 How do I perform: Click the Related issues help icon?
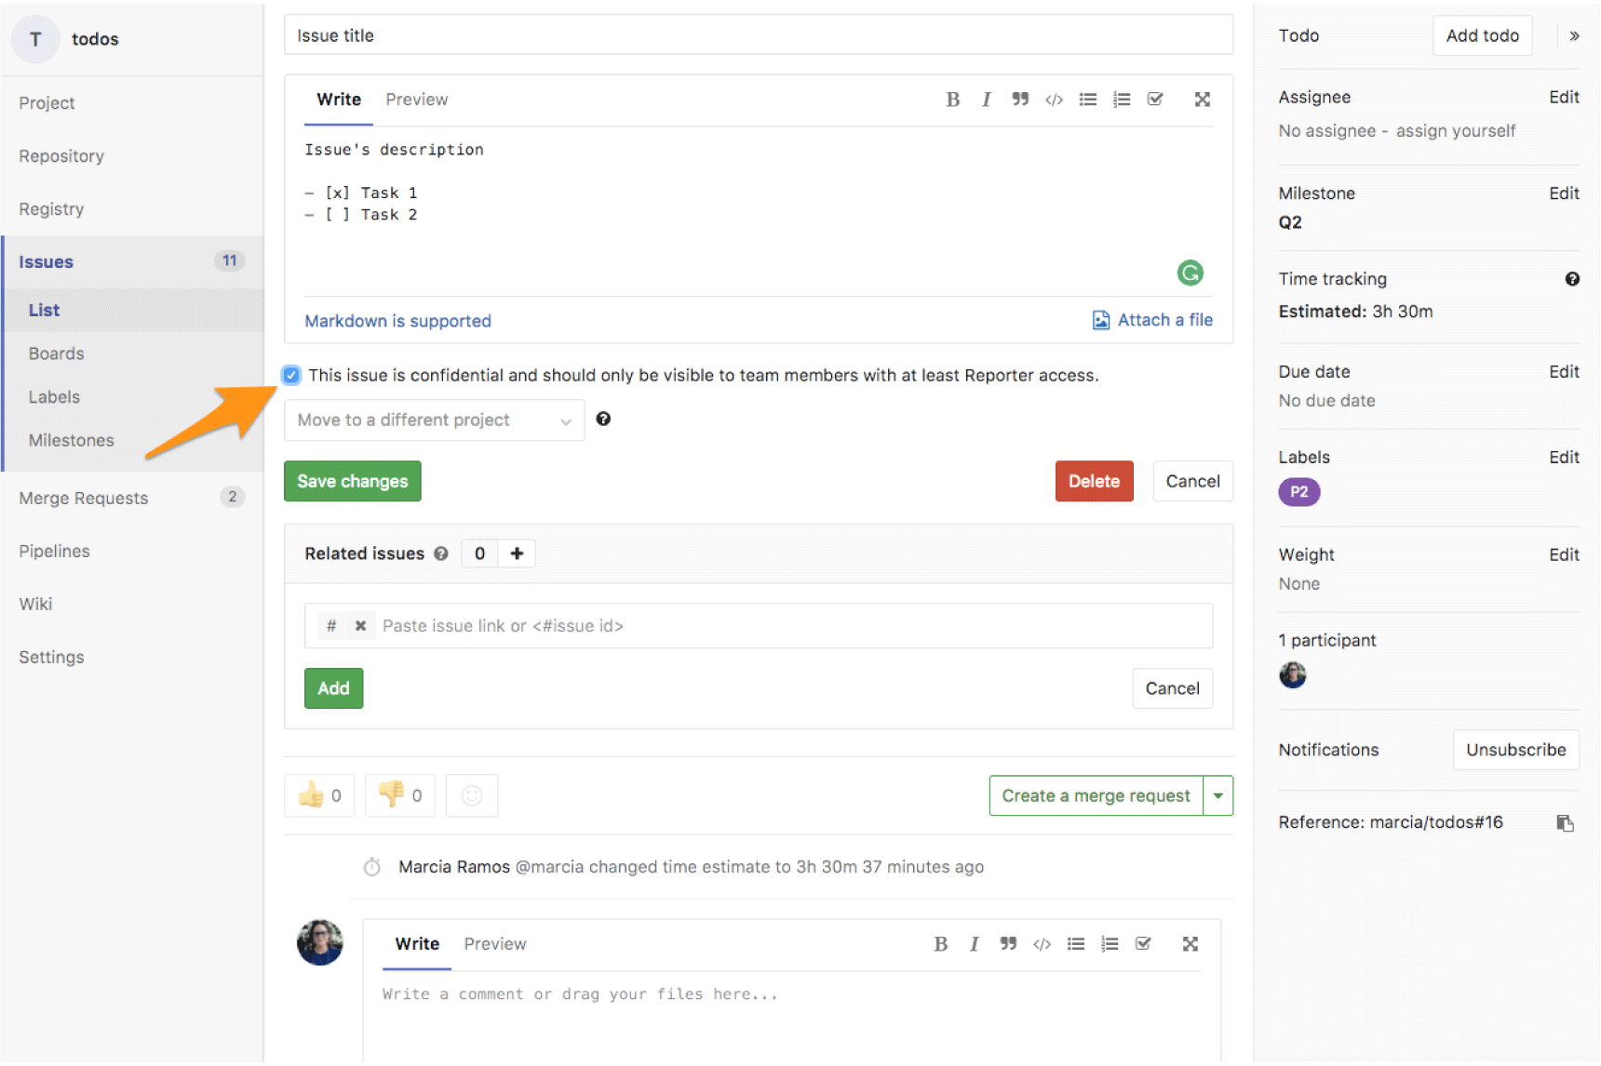(x=441, y=553)
